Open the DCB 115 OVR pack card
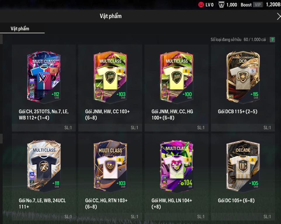The image size is (281, 224). coord(243,77)
